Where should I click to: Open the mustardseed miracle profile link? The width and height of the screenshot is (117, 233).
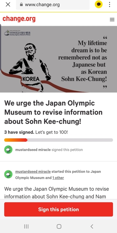tap(33, 171)
